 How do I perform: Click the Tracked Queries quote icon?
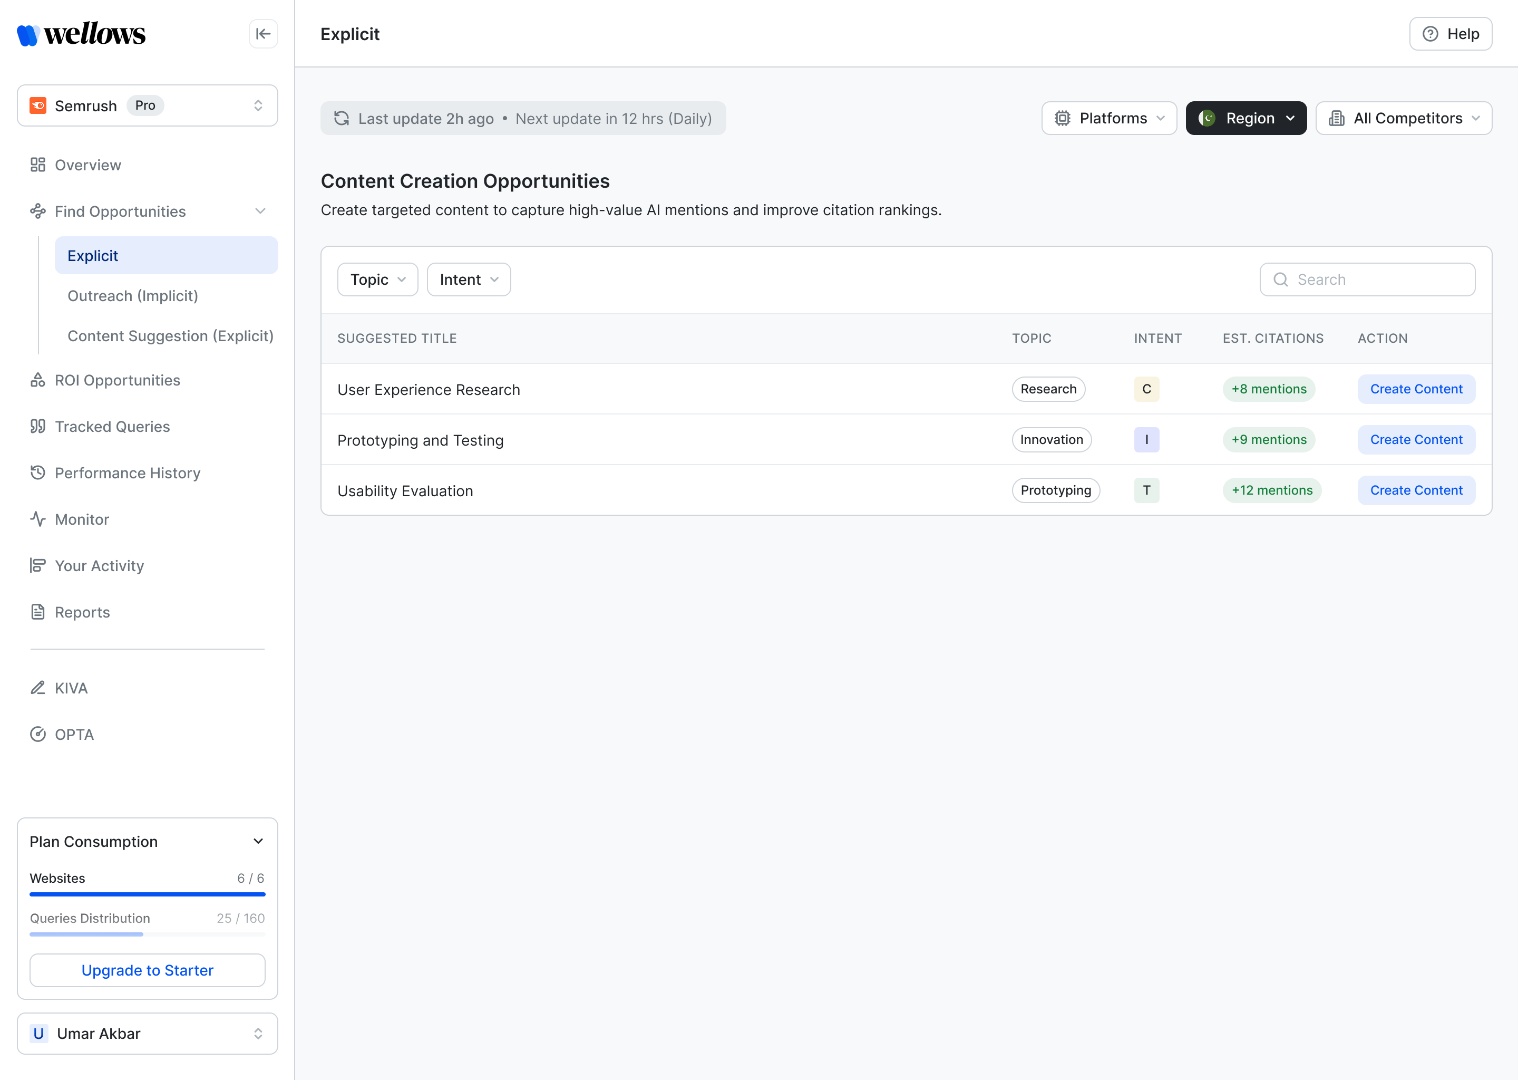click(x=38, y=426)
